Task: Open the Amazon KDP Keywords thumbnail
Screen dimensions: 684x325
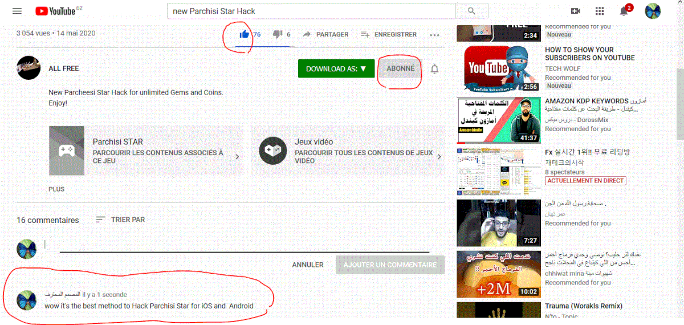Action: point(499,120)
